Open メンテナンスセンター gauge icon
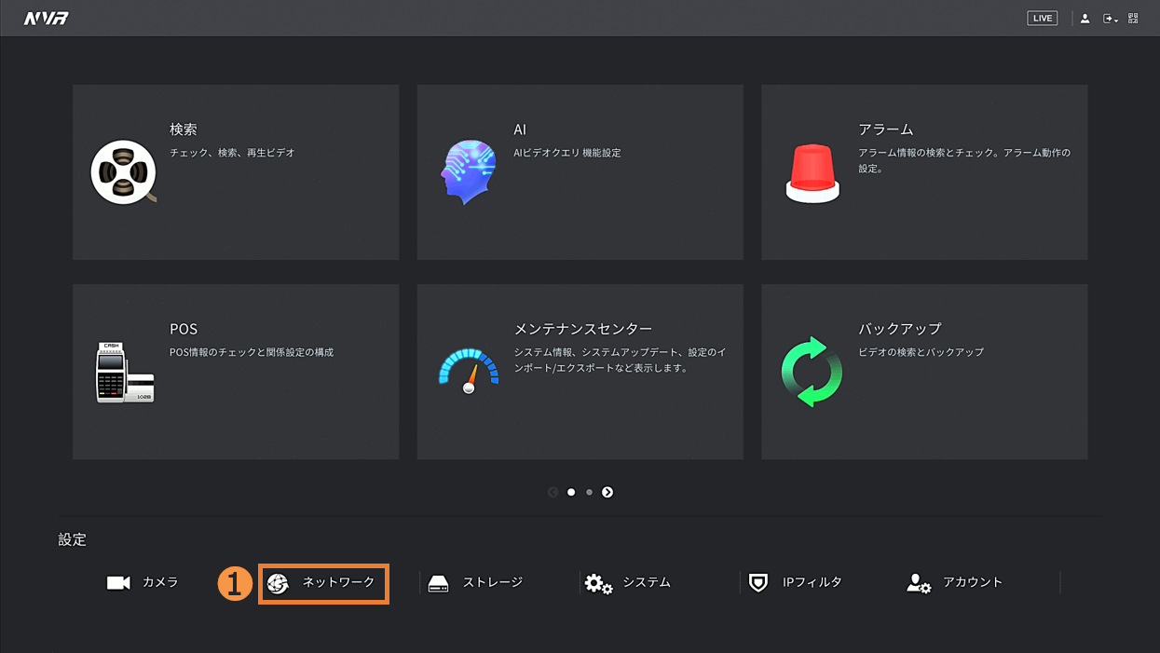 469,371
